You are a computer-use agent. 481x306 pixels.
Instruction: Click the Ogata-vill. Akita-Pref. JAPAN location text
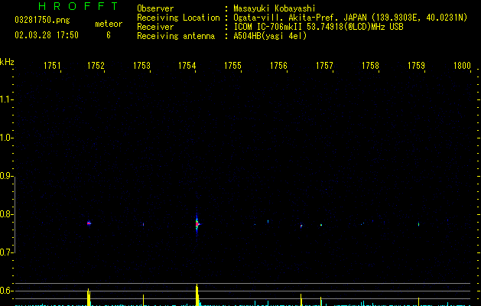[350, 18]
